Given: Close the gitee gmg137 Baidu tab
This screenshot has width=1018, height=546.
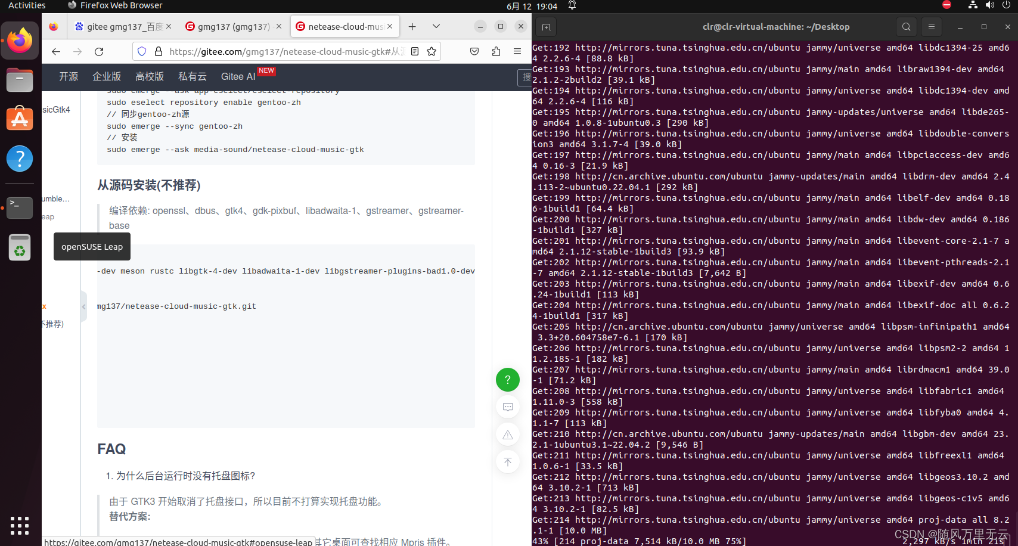Looking at the screenshot, I should [169, 27].
